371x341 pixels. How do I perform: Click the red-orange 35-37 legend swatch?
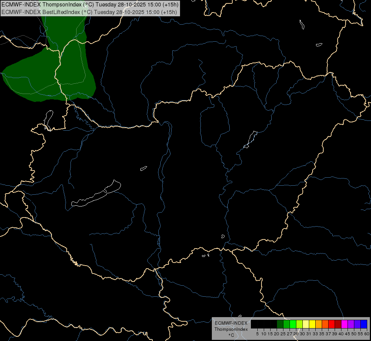(325, 324)
